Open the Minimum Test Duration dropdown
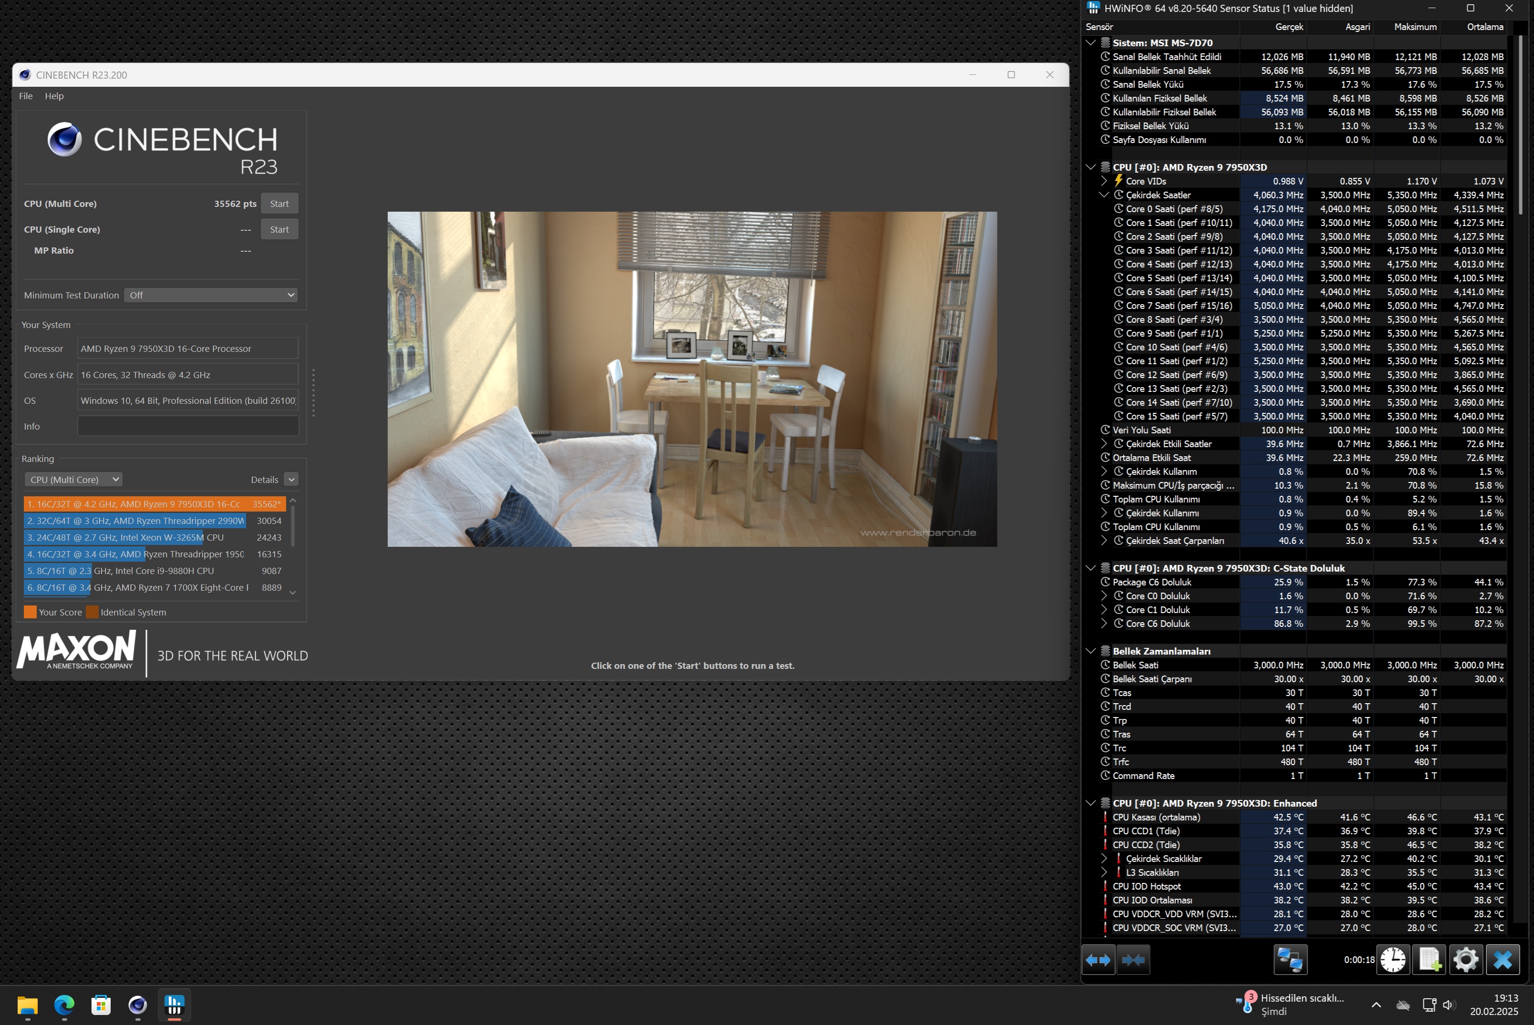1534x1025 pixels. 211,295
